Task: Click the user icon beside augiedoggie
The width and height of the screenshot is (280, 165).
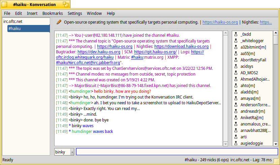Action: pos(236,143)
